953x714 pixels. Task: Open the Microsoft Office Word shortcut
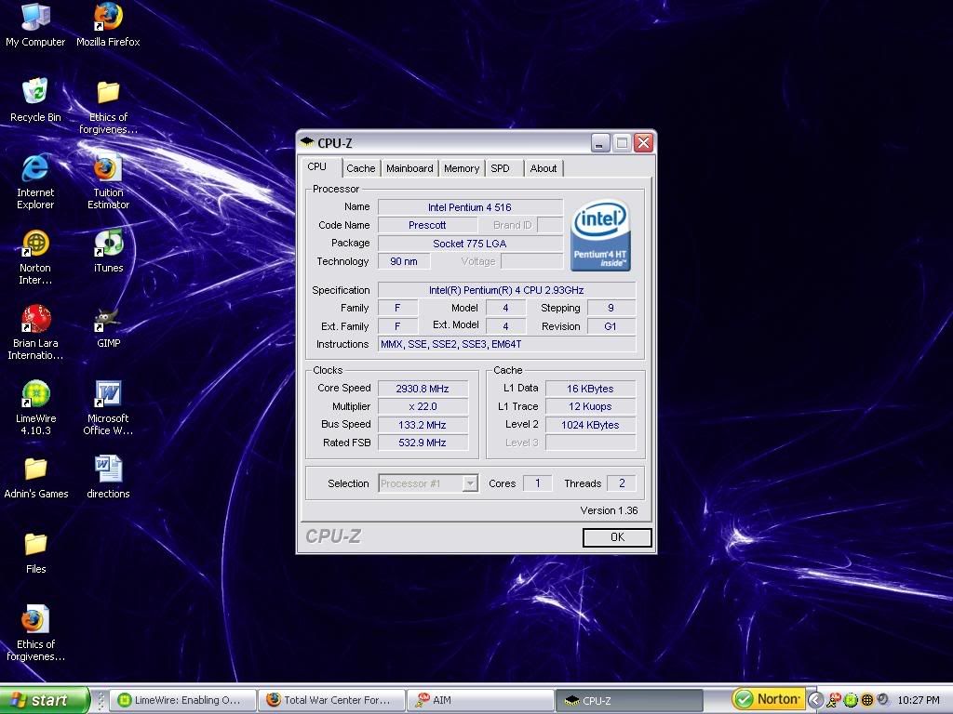pos(108,395)
